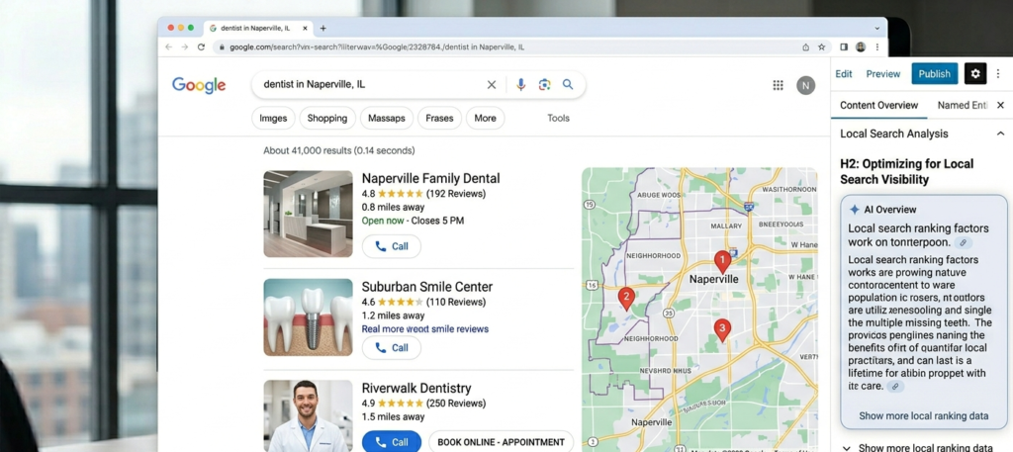The height and width of the screenshot is (452, 1013).
Task: Open the More filter chip
Action: pos(485,118)
